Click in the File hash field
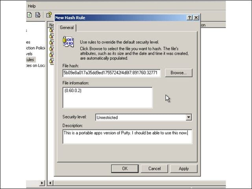Viewport: 252px width, 189px height. 111,73
